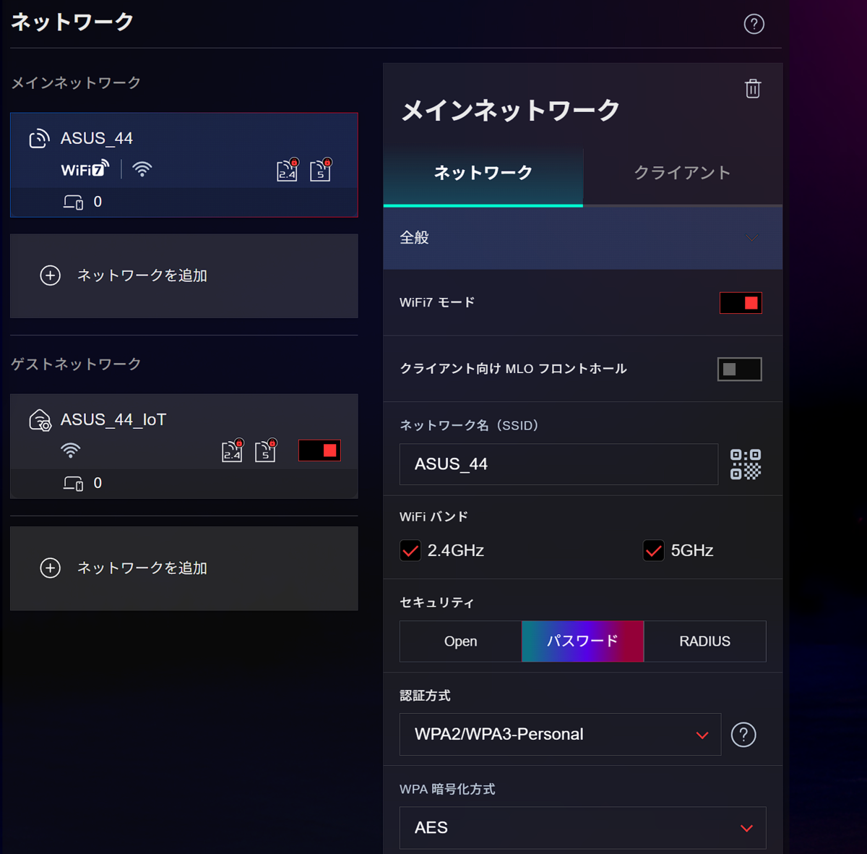Image resolution: width=867 pixels, height=854 pixels.
Task: Select the ASUS_44_IoT network name
Action: tap(113, 419)
